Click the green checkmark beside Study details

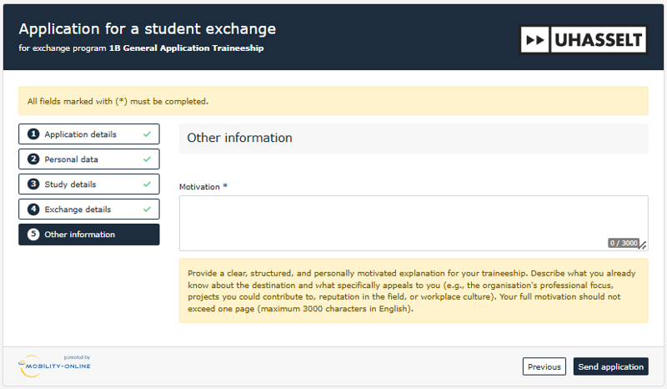point(147,184)
